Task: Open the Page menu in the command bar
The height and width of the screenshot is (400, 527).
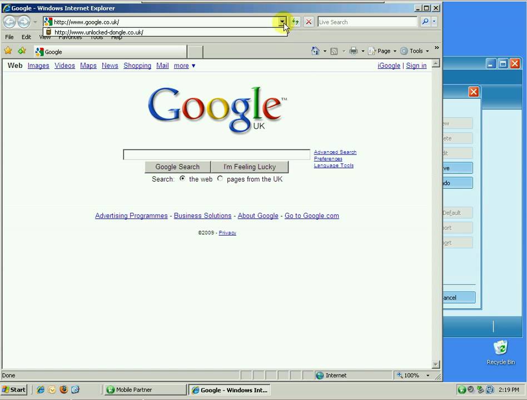Action: 382,51
